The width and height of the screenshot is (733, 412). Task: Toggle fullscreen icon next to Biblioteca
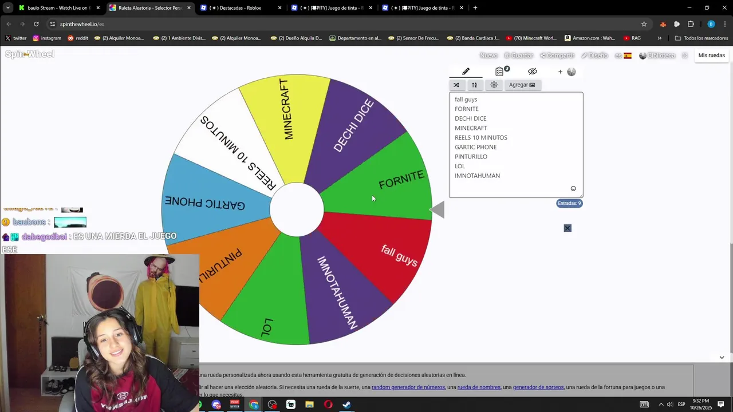(684, 56)
